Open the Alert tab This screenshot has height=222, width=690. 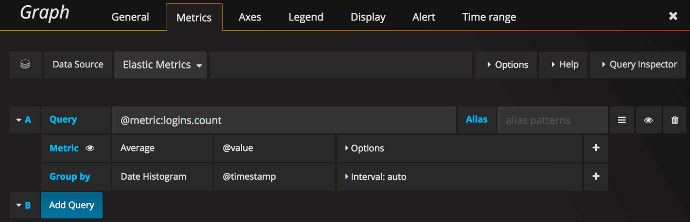click(423, 17)
